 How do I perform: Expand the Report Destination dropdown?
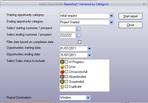tap(88, 98)
